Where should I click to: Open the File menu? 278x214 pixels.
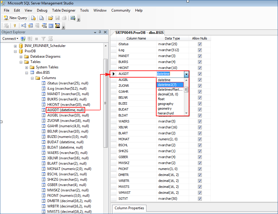tap(7, 10)
